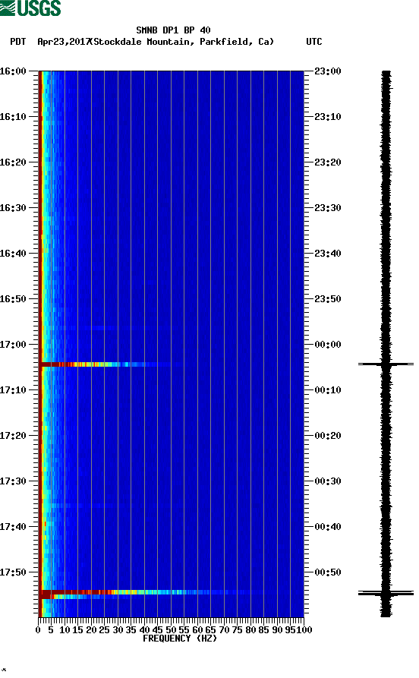This screenshot has height=678, width=419.
Task: Click the 17:20 PDT time label
Action: pos(13,436)
